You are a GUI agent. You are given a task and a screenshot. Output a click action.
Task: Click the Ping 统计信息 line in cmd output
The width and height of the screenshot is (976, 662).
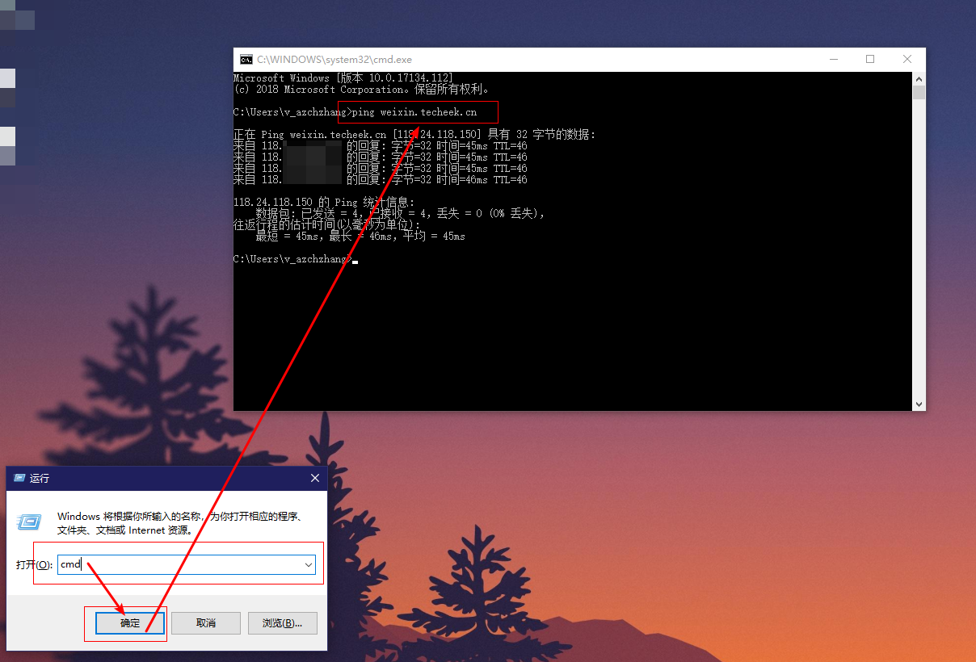coord(323,202)
